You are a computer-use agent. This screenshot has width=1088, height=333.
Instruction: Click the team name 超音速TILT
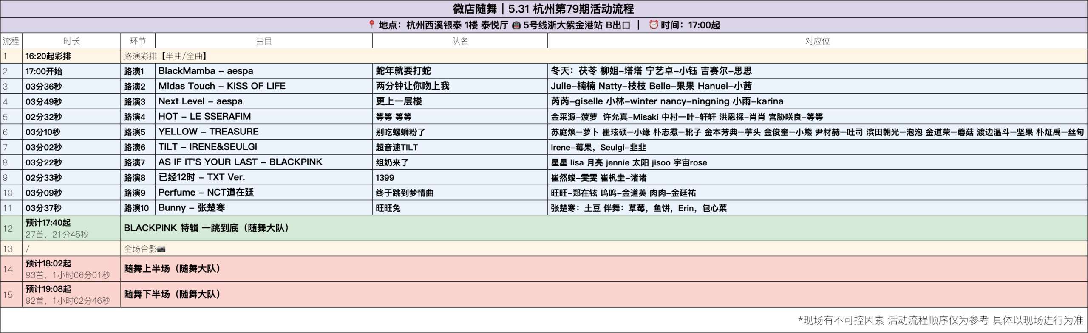[x=397, y=147]
